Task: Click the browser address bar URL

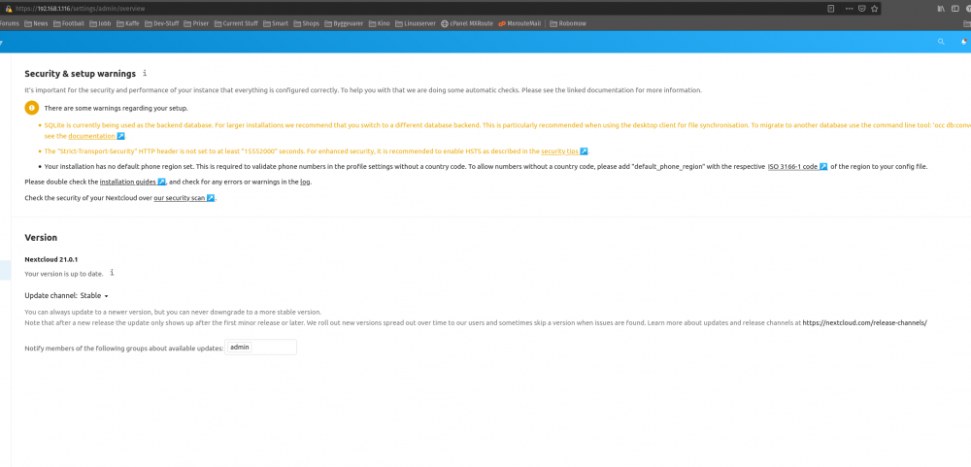Action: [x=82, y=9]
